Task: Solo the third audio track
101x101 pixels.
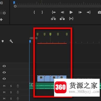Action: click(11, 98)
